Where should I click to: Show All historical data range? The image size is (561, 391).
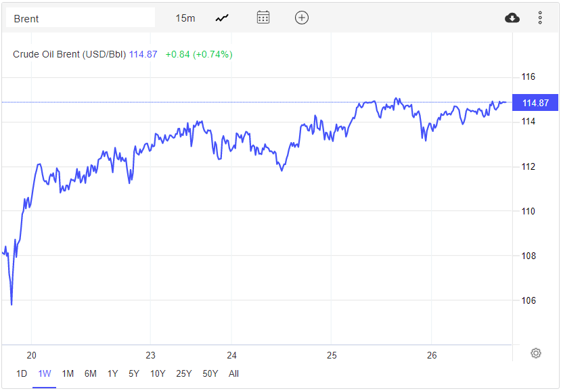[233, 373]
